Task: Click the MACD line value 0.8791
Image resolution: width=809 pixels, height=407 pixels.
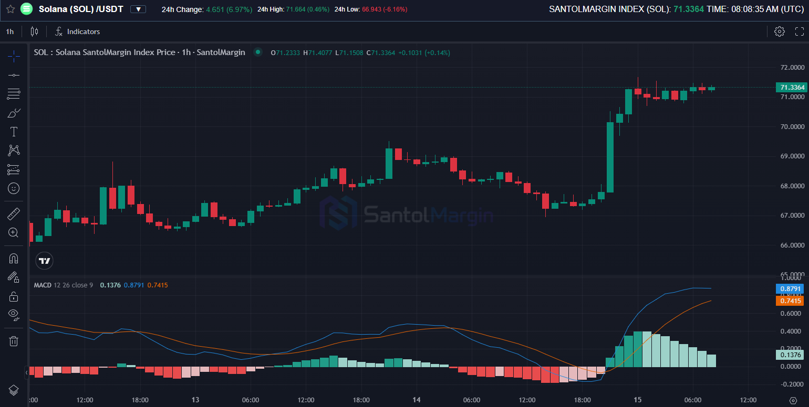Action: tap(134, 285)
